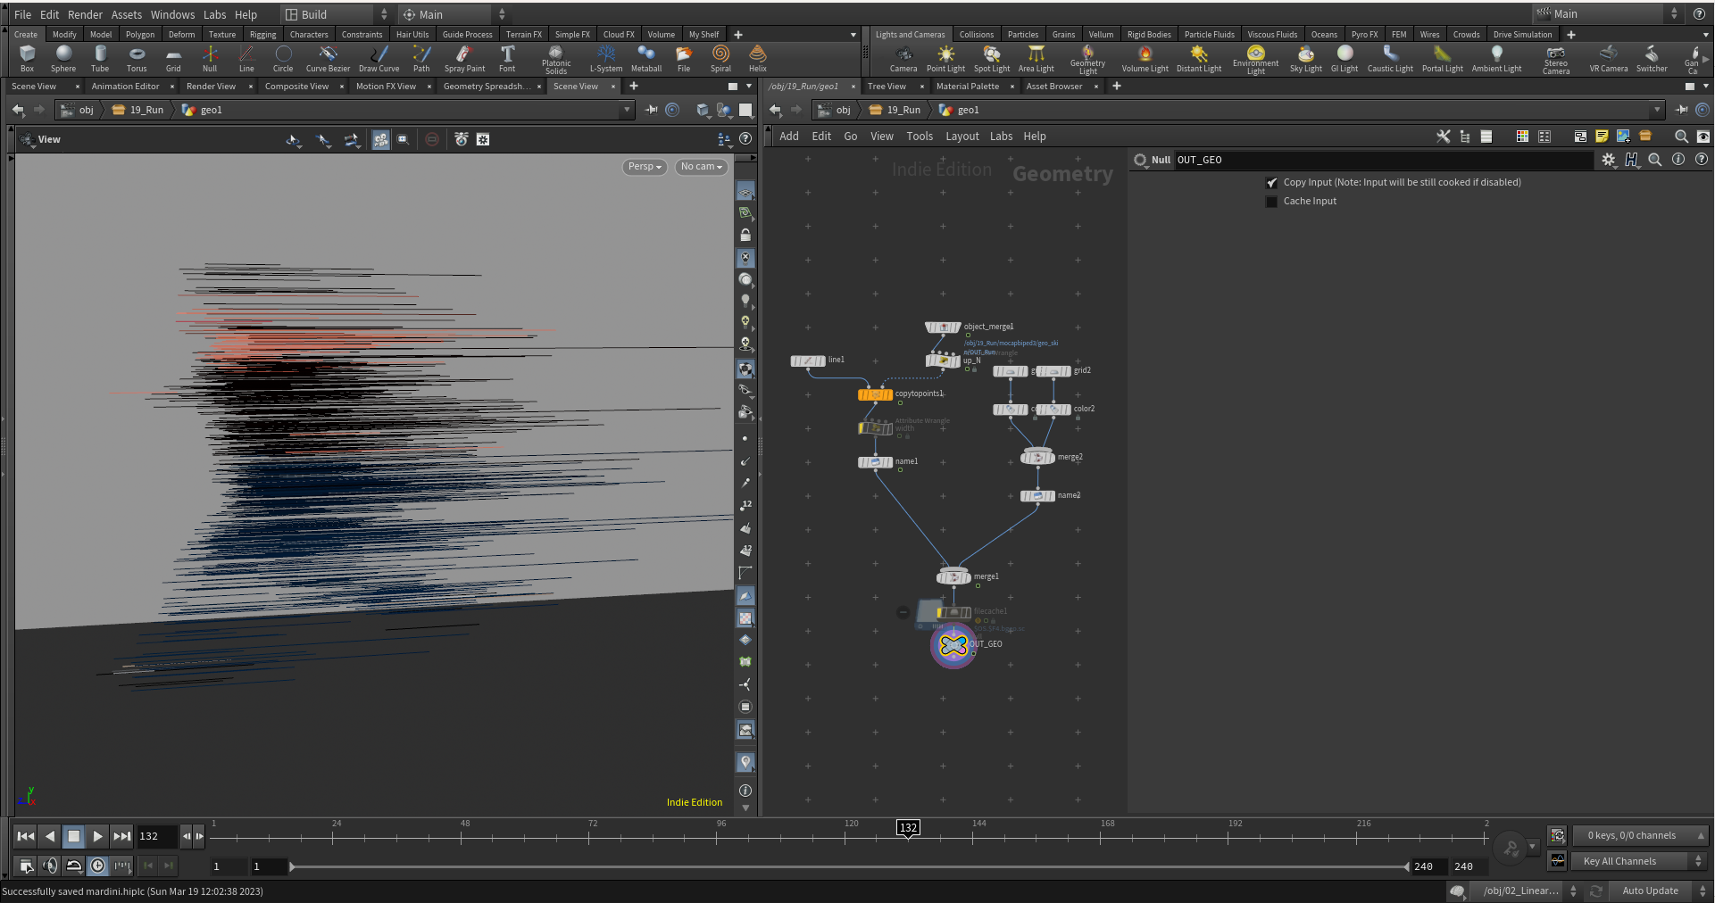This screenshot has height=903, width=1715.
Task: Select the Sky Light tool
Action: pos(1305,59)
